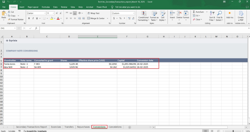Expand Merge & Center dropdown arrow
Screen dimensions: 250x132
(107, 18)
